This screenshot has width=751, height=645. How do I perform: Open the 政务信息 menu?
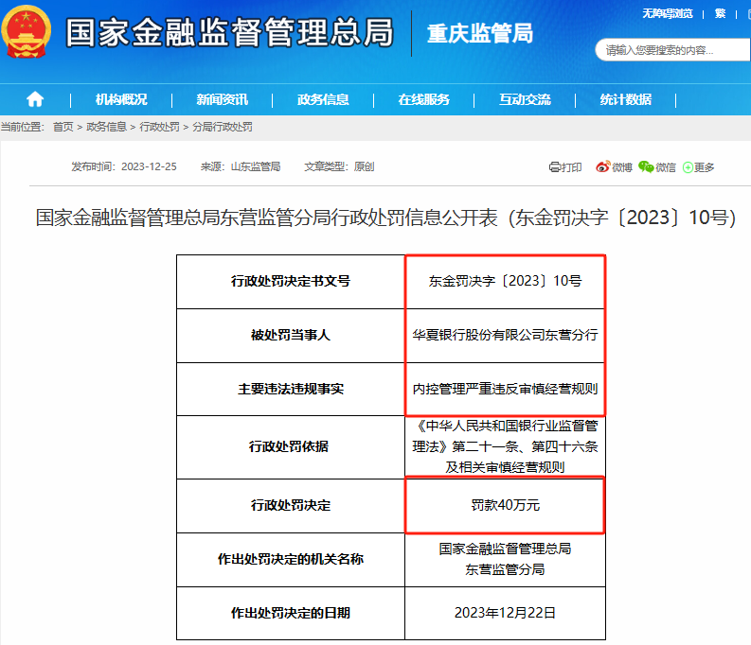(323, 99)
